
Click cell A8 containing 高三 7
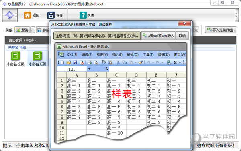[77, 117]
